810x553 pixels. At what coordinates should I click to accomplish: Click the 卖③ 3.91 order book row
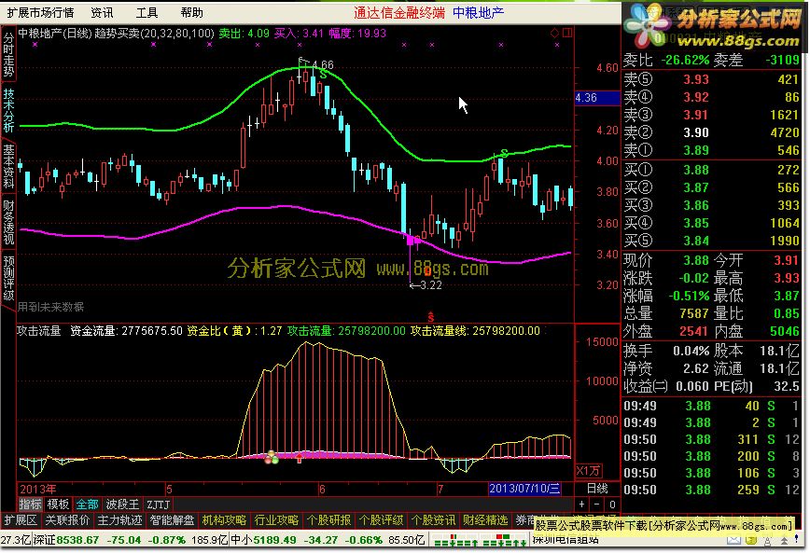point(711,115)
